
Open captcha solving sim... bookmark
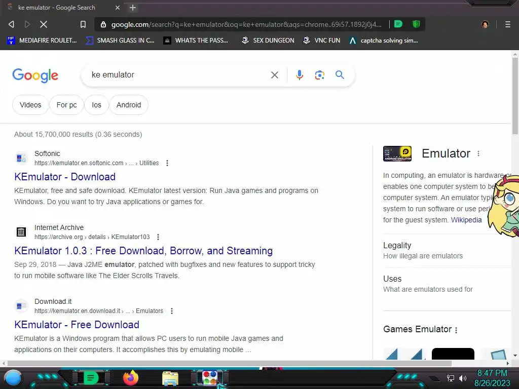(x=384, y=41)
